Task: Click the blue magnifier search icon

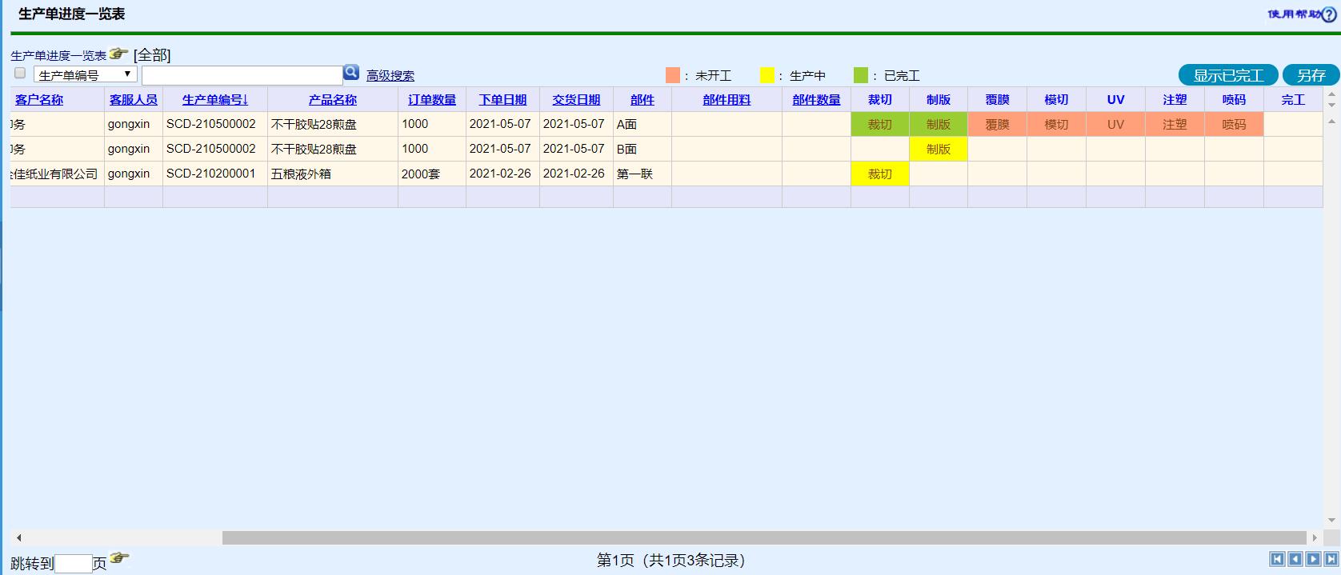Action: click(x=350, y=74)
